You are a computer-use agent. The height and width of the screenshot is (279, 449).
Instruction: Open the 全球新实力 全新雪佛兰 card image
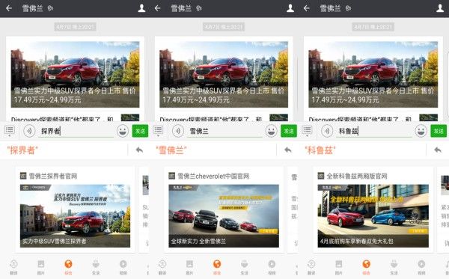tap(224, 215)
